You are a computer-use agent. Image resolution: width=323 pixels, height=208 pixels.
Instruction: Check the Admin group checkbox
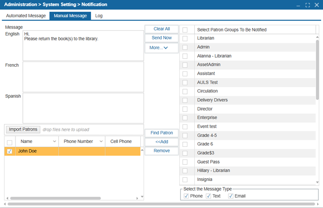[x=185, y=47]
